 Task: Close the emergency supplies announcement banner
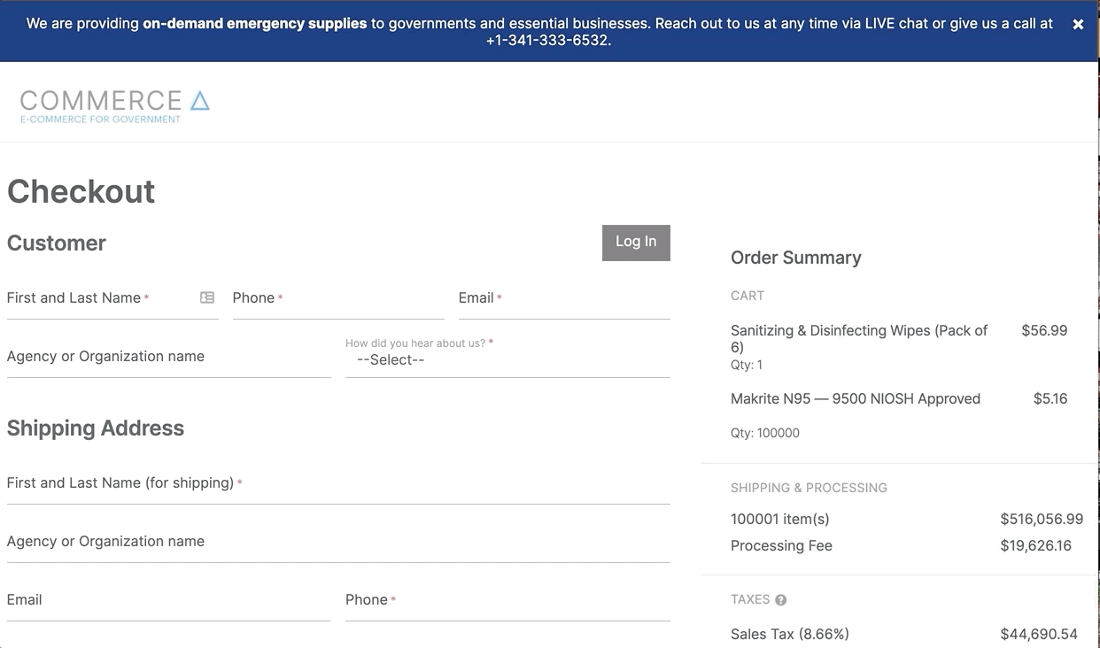click(x=1078, y=25)
